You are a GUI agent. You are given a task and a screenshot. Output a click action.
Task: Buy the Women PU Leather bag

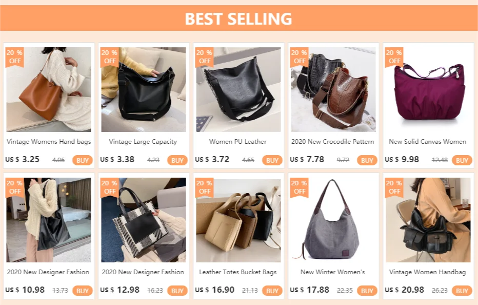pyautogui.click(x=272, y=160)
